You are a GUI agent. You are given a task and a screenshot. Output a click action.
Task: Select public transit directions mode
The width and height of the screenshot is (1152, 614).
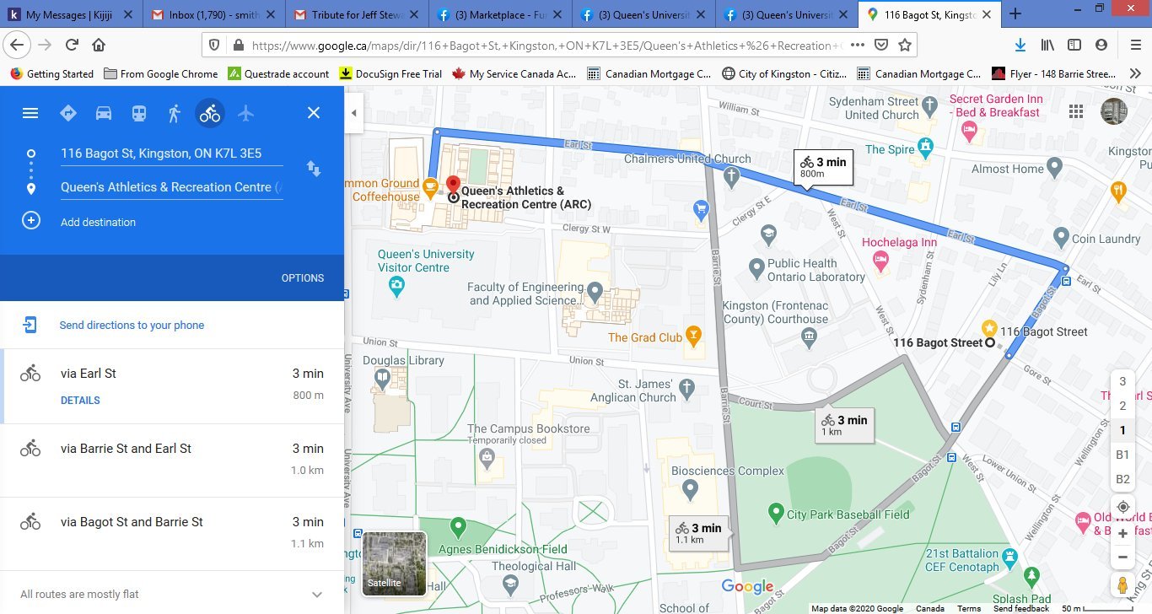point(138,112)
